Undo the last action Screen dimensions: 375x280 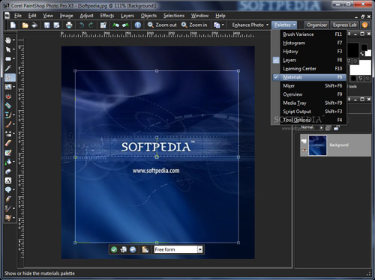[82, 25]
